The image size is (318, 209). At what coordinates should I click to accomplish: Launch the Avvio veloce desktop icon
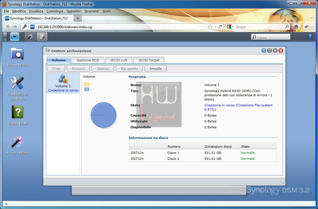pos(17,145)
